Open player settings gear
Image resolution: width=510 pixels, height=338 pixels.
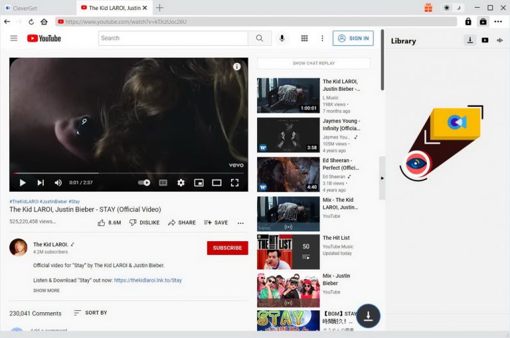point(181,183)
